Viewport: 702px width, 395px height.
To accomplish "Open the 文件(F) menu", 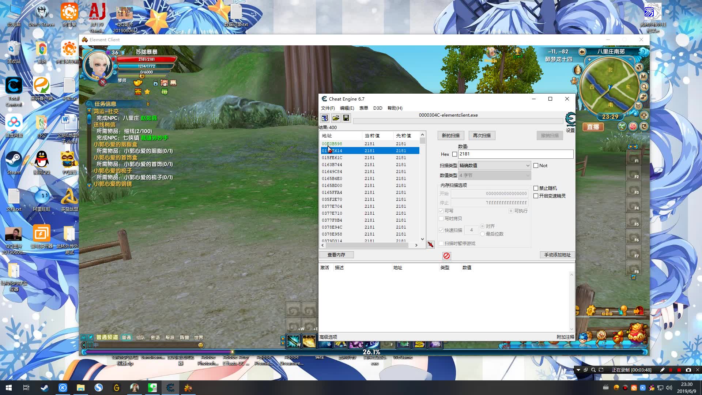I will click(x=328, y=108).
